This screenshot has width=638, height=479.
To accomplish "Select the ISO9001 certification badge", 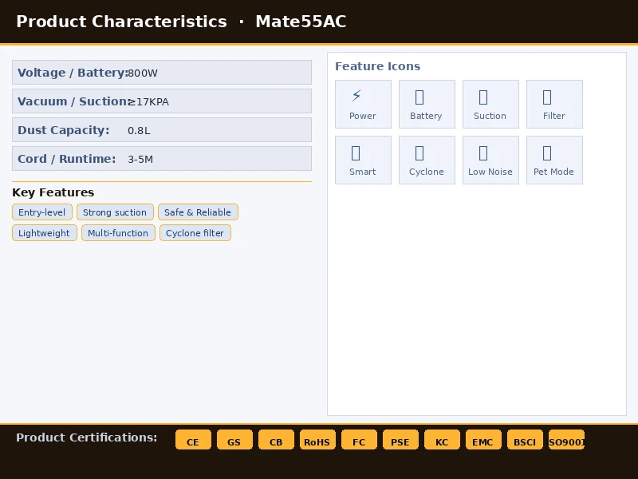I will [x=567, y=440].
